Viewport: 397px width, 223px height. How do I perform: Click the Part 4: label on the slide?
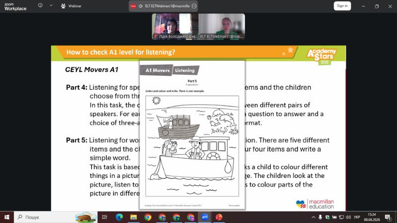click(x=76, y=87)
